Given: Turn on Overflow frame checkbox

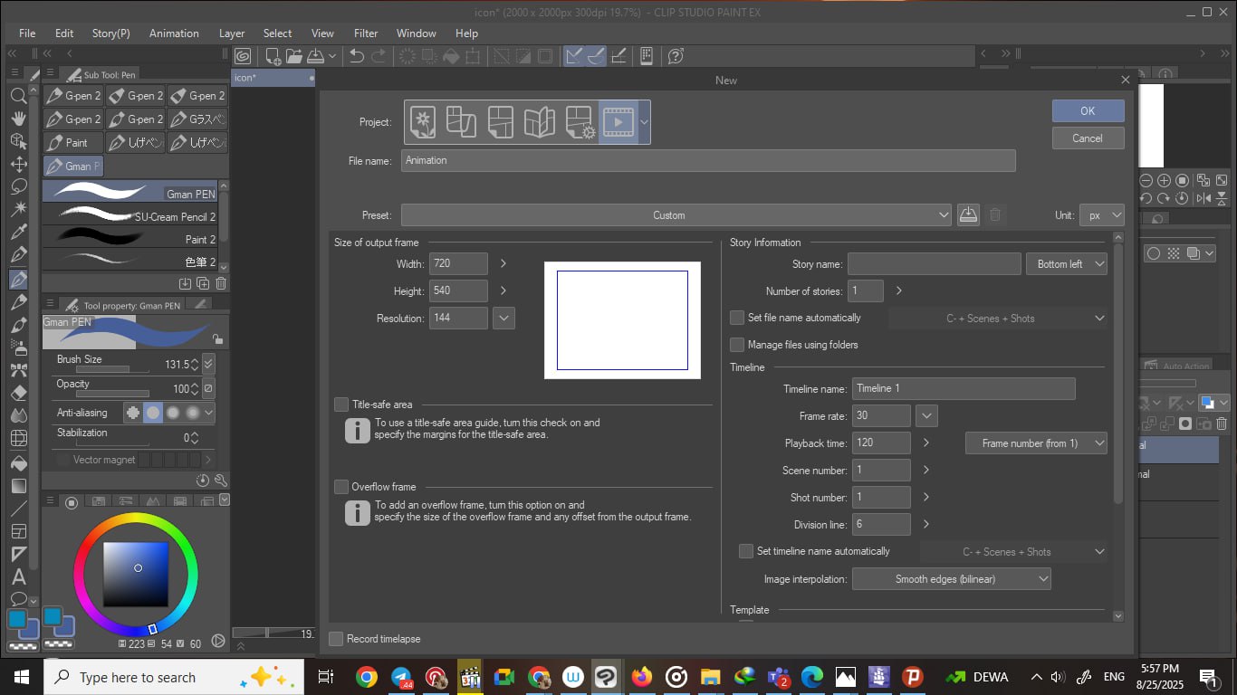Looking at the screenshot, I should tap(341, 487).
